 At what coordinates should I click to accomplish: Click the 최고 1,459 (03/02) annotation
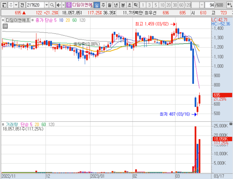click(x=152, y=24)
